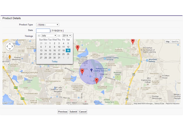Click the Reserved Forest park icon

coord(117,77)
